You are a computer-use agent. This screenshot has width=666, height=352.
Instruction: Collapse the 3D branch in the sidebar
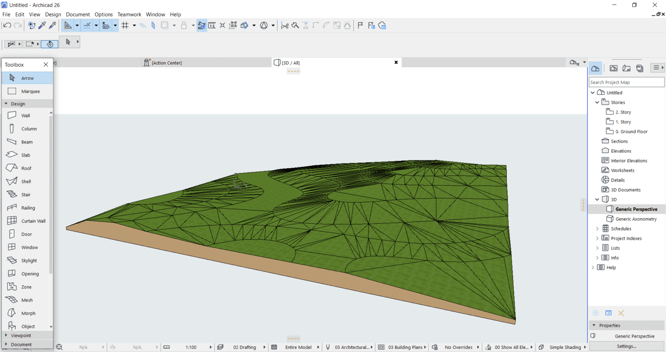coord(597,199)
